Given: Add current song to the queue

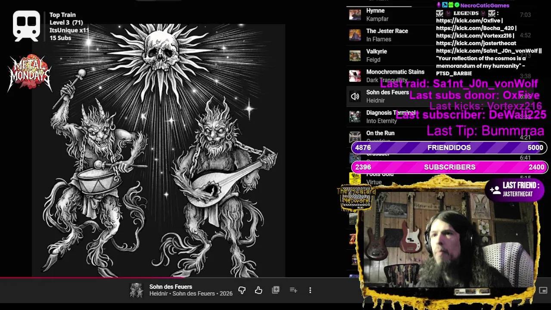Looking at the screenshot, I should click(294, 290).
